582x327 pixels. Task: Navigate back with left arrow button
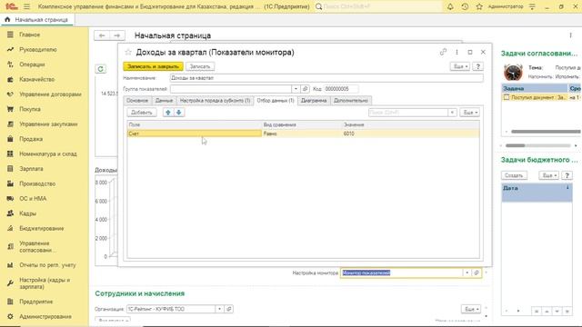coord(102,35)
